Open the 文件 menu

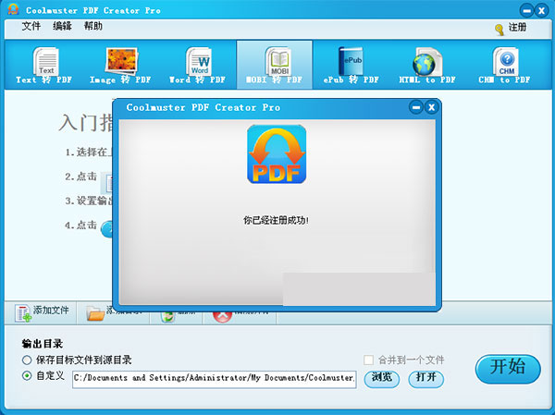[31, 26]
